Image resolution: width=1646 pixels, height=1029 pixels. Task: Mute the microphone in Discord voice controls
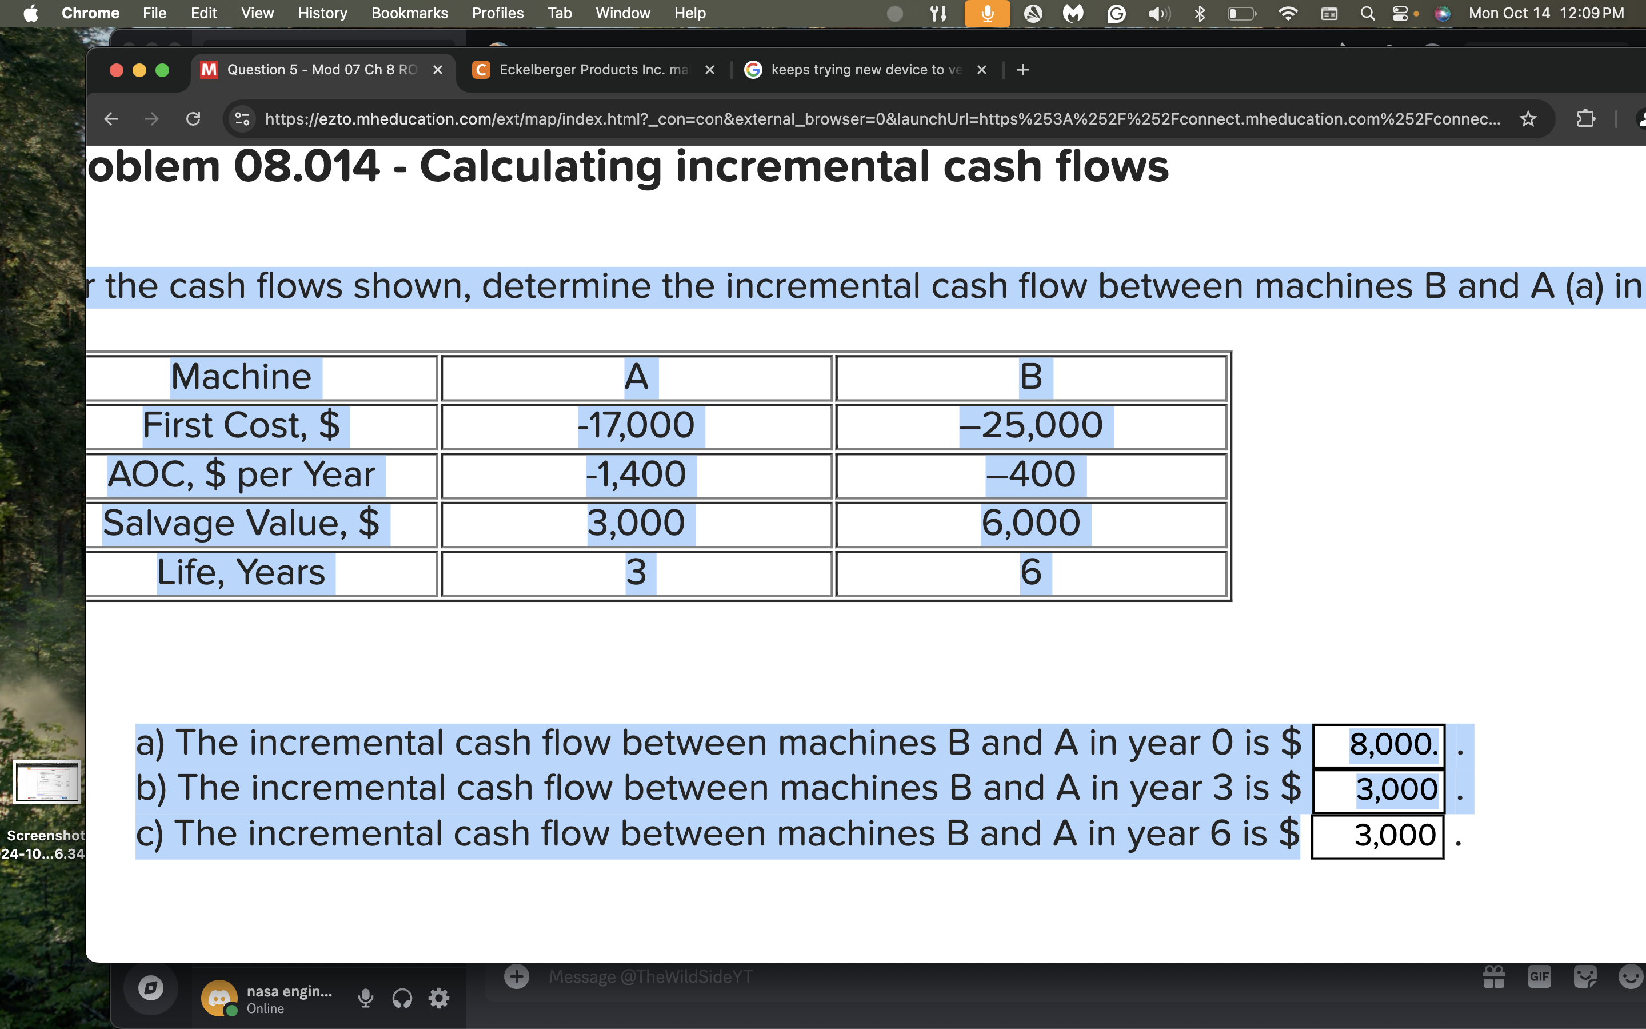point(366,997)
